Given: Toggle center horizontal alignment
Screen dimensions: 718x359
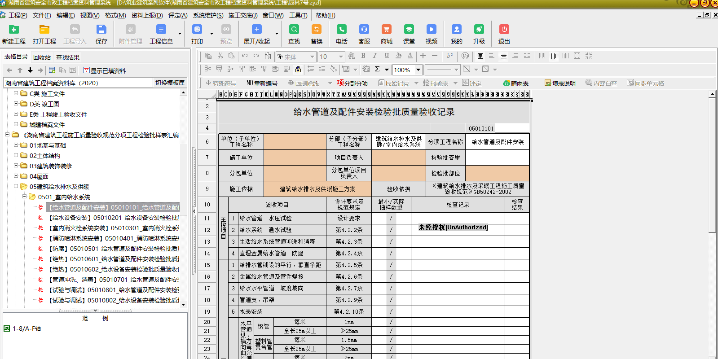Looking at the screenshot, I should (x=503, y=56).
